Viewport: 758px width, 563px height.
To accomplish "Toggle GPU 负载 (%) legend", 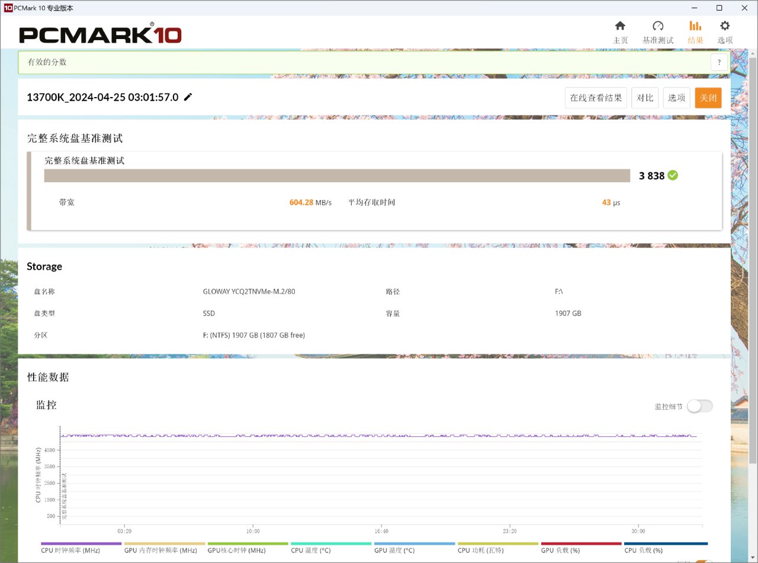I will 582,548.
